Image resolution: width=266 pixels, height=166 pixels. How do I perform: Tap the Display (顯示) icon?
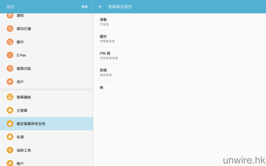coord(10,42)
